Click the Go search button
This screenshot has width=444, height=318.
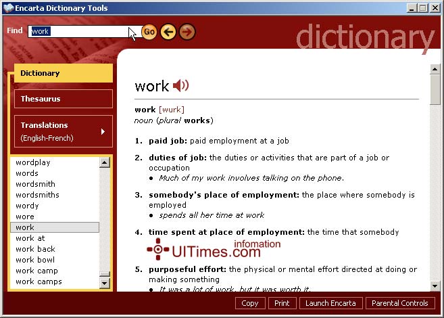pyautogui.click(x=149, y=31)
